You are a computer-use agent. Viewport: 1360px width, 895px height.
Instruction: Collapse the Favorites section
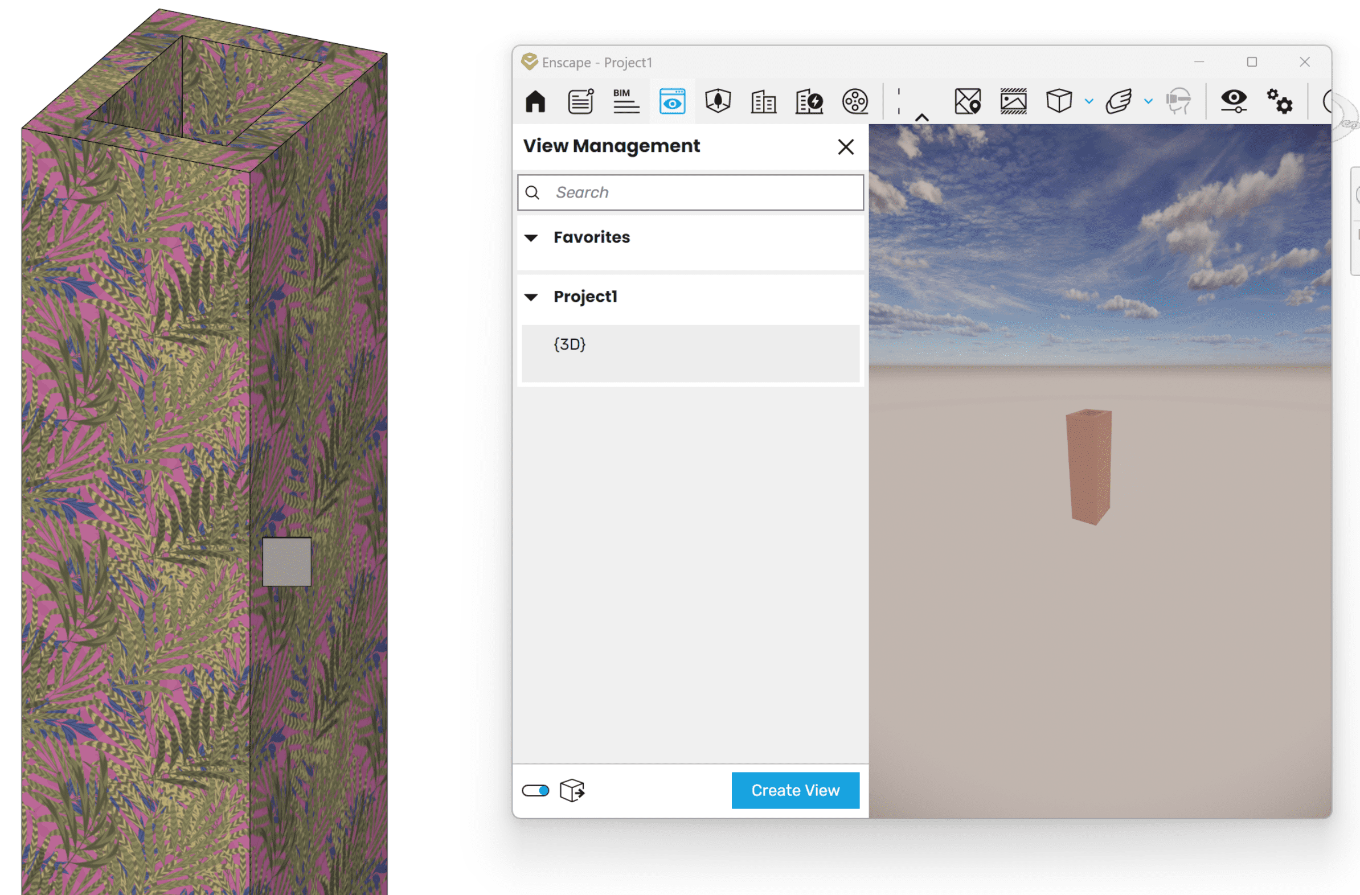531,237
